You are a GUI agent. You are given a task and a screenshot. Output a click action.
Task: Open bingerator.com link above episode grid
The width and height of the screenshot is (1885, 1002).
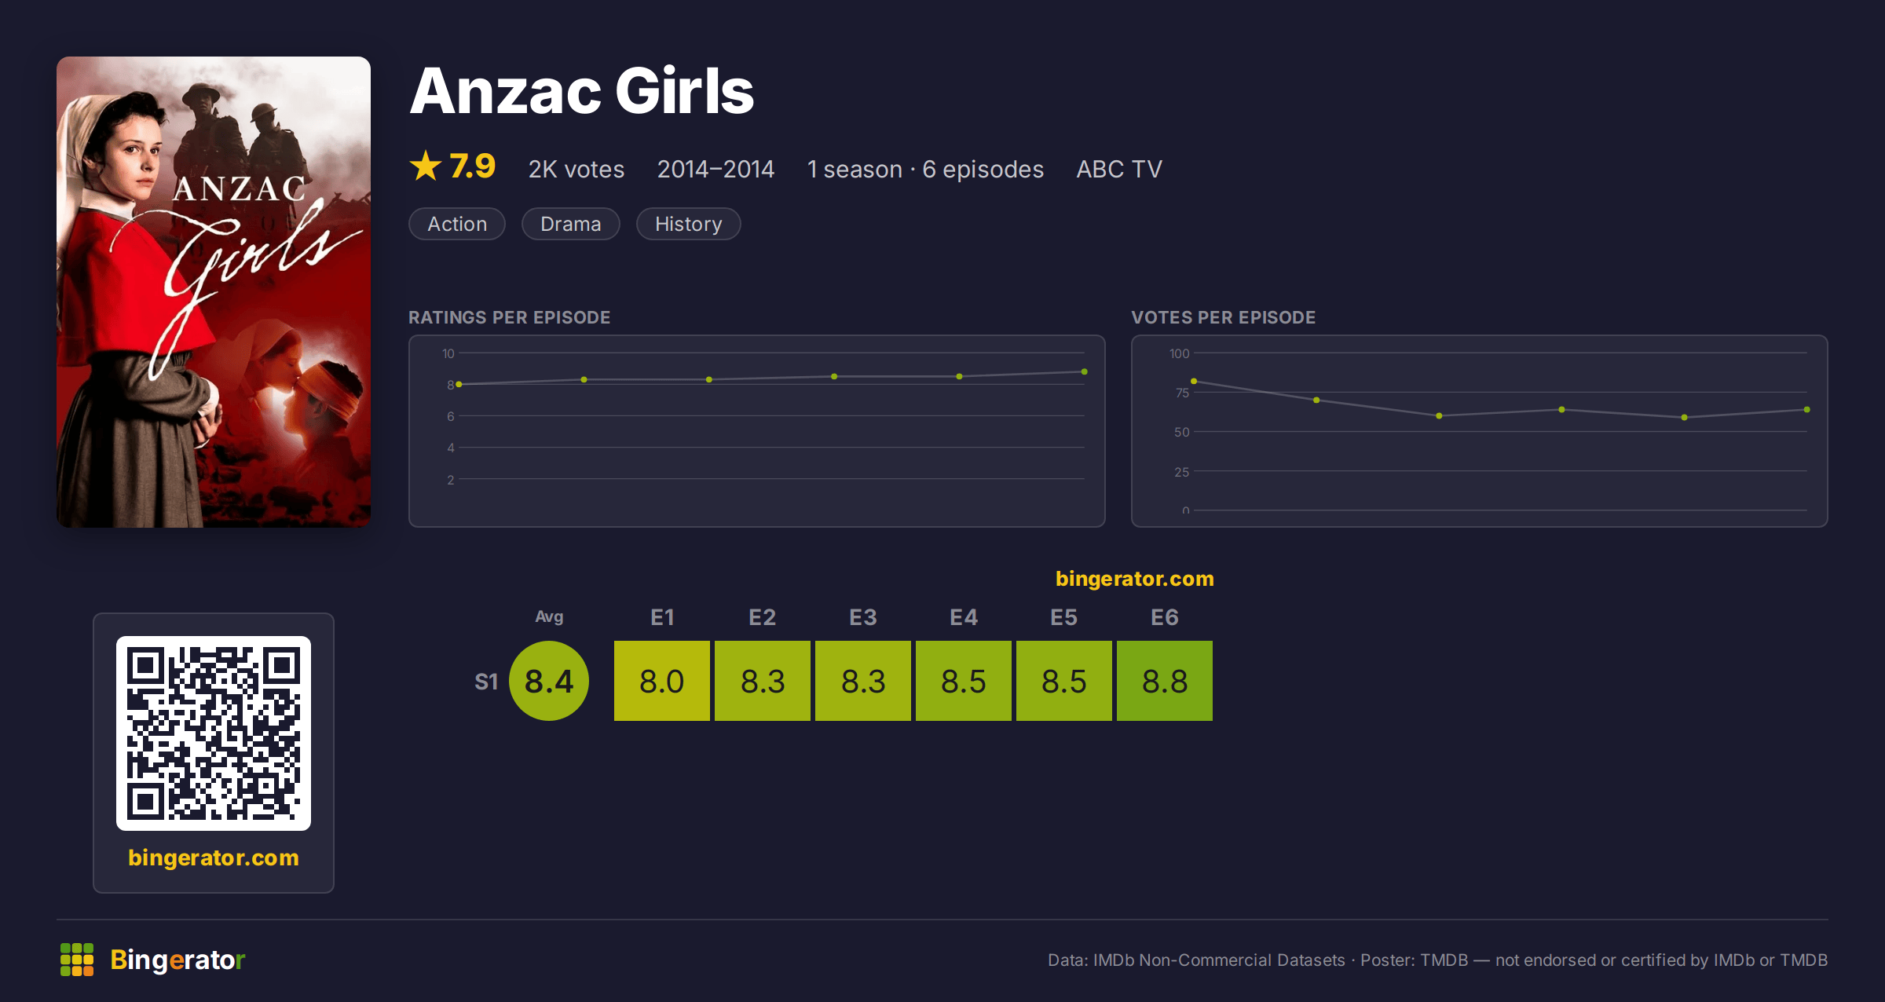coord(1135,579)
